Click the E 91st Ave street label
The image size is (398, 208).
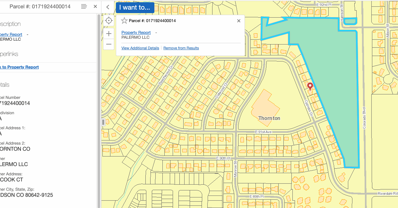pyautogui.click(x=264, y=132)
